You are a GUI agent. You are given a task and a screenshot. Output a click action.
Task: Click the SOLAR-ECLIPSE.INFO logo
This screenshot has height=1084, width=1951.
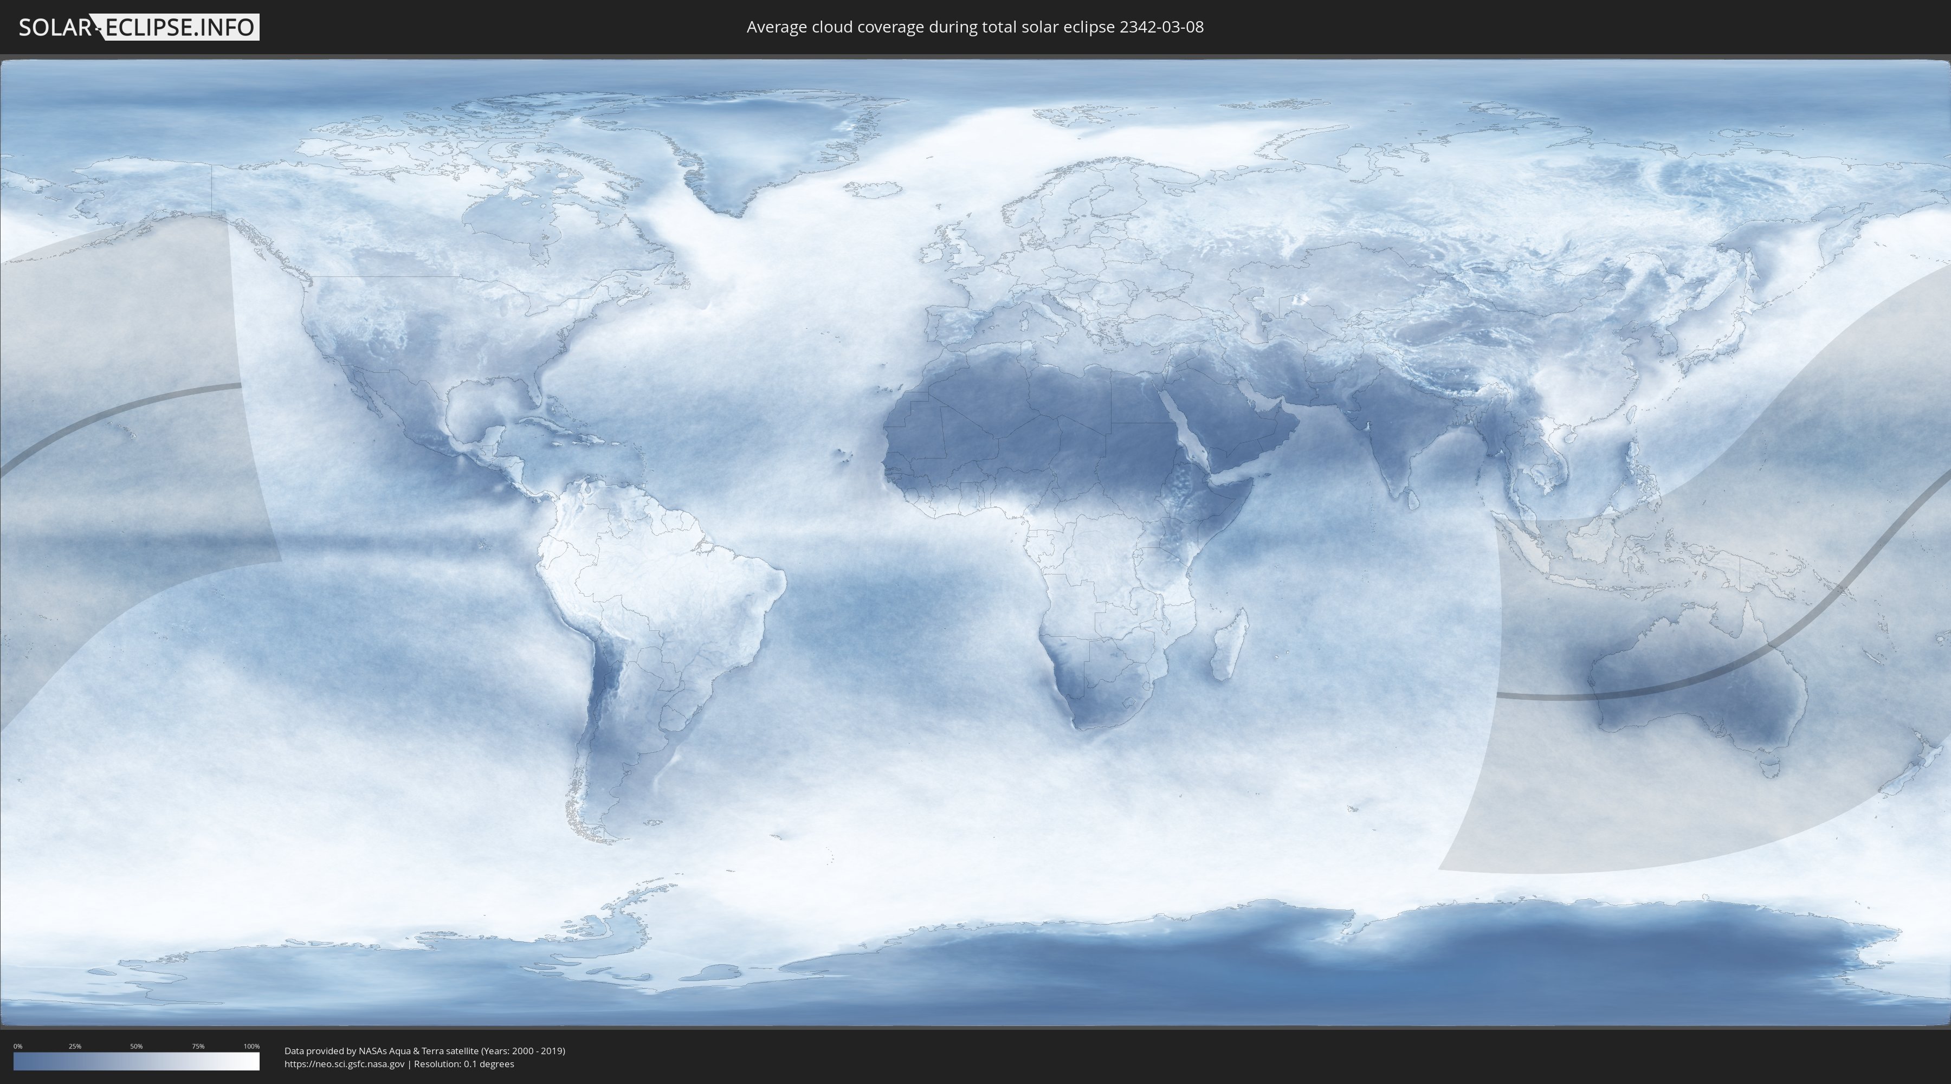[139, 27]
